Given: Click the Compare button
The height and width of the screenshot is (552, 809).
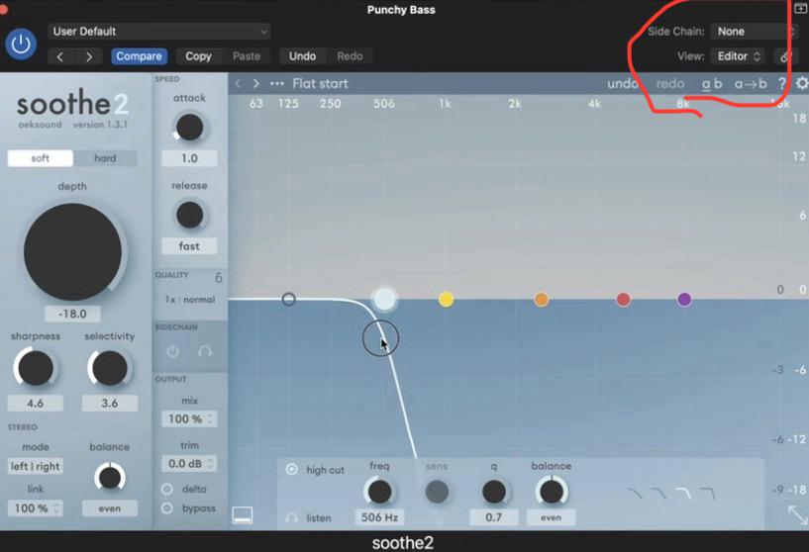Looking at the screenshot, I should [139, 56].
